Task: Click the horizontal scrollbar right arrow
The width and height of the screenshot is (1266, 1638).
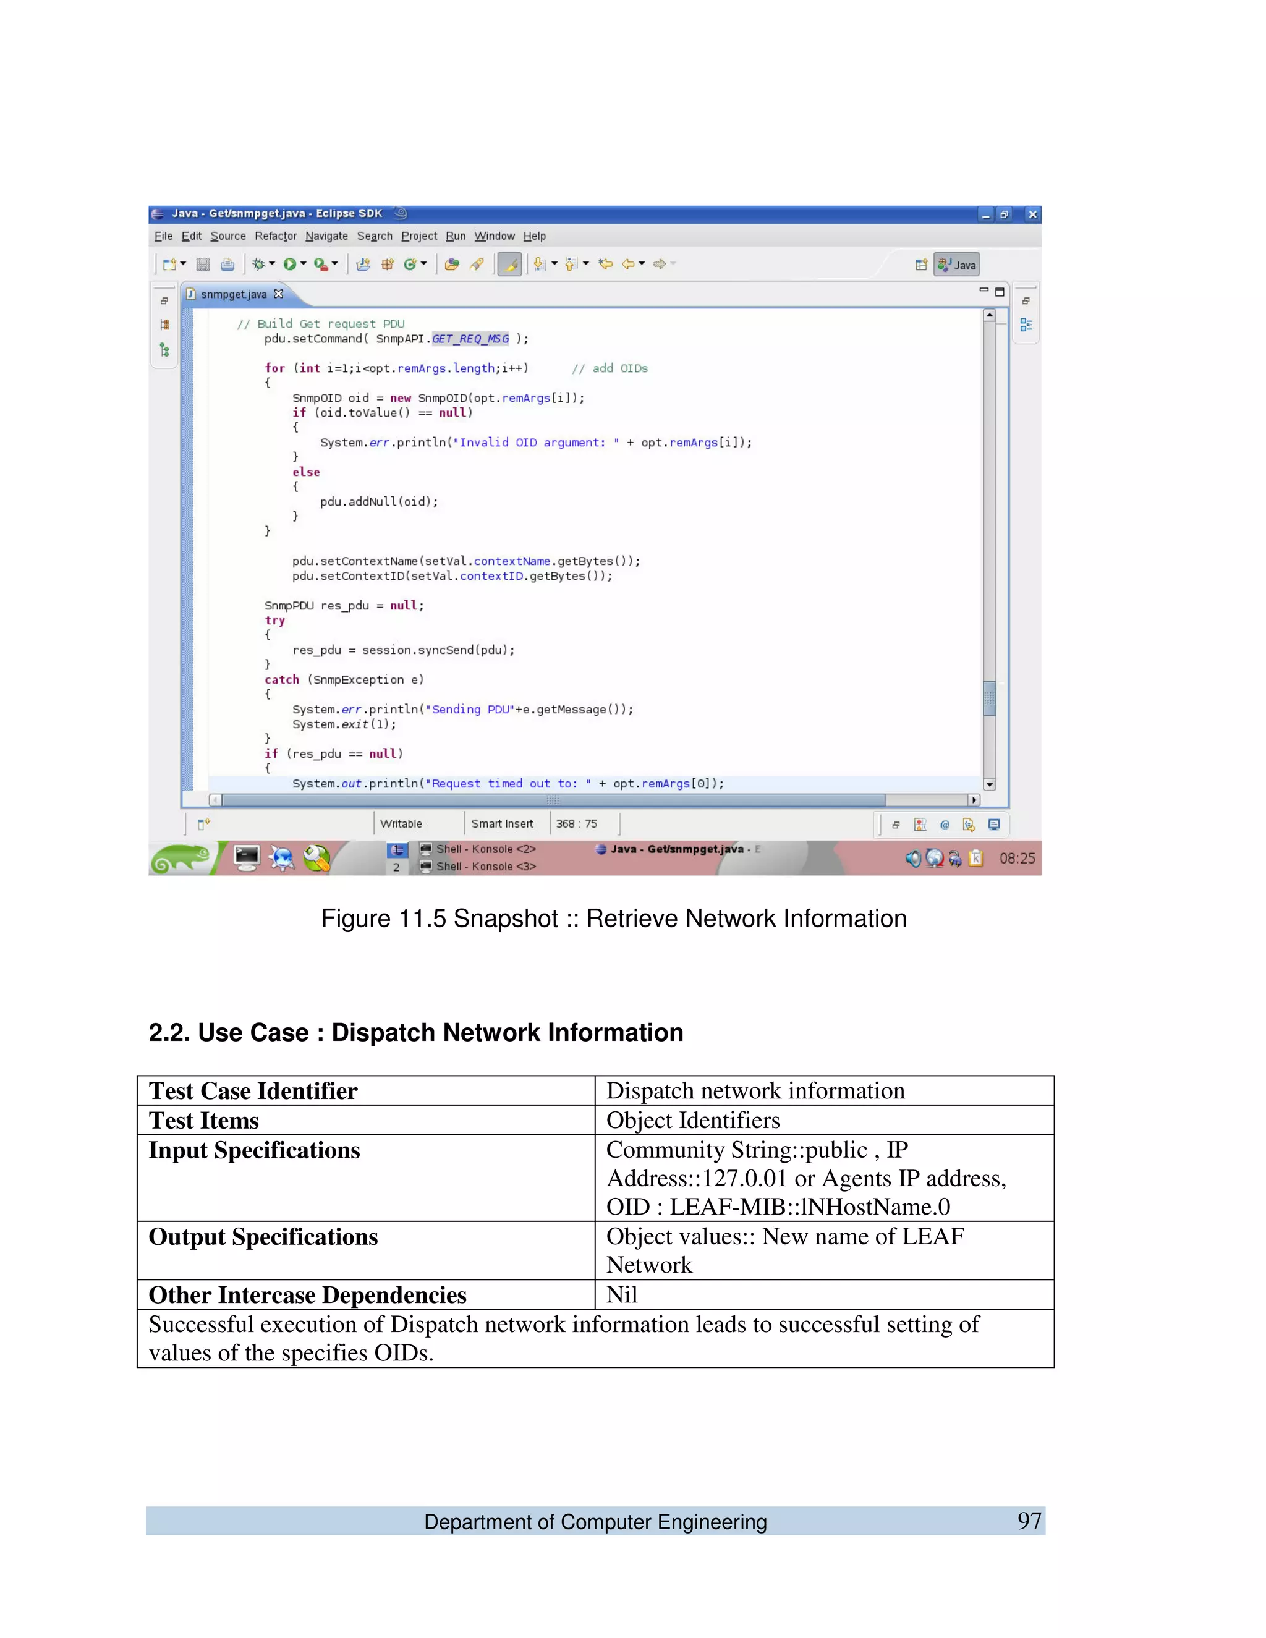Action: pos(974,800)
